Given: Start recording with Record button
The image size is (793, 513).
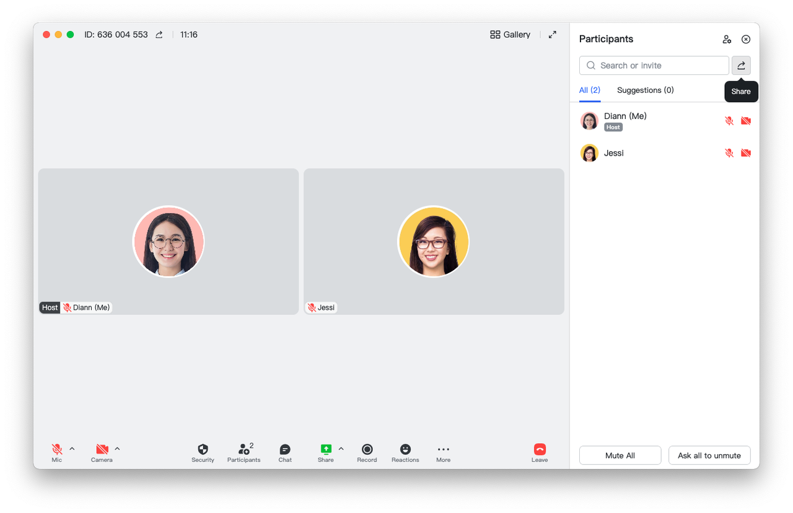Looking at the screenshot, I should coord(367,452).
